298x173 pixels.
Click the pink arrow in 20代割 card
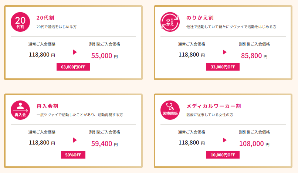75,52
